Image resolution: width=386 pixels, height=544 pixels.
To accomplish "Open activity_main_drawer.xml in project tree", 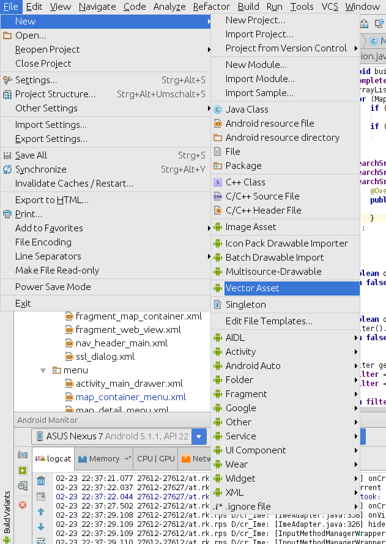I will [129, 384].
